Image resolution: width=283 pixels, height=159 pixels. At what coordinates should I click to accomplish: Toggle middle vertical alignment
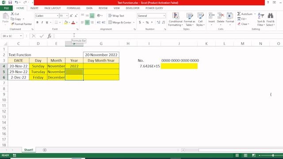coord(87,16)
